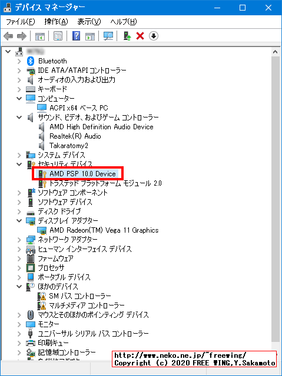Select the Takaratomy2 device
The width and height of the screenshot is (282, 376).
[x=69, y=146]
